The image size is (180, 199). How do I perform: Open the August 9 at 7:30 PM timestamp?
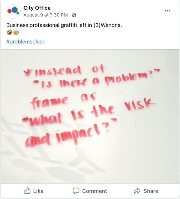click(x=46, y=15)
